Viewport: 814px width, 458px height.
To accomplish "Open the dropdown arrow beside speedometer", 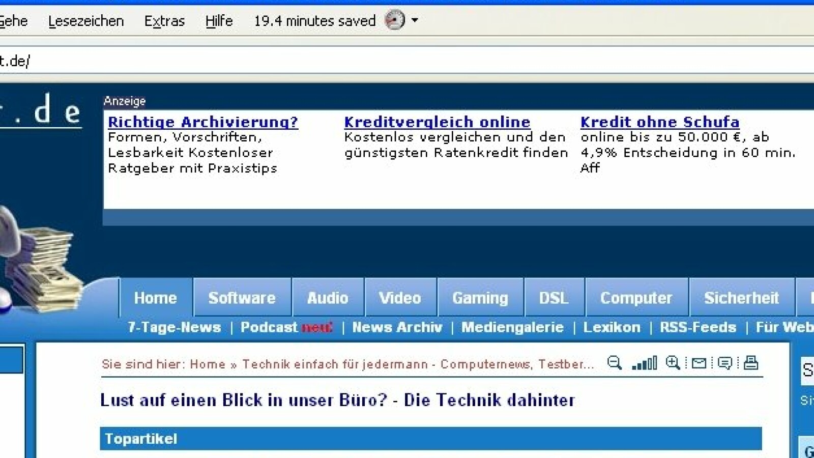I will pos(415,20).
